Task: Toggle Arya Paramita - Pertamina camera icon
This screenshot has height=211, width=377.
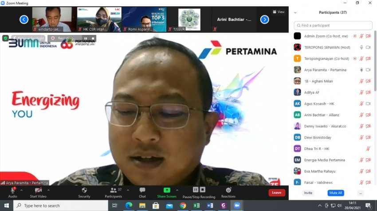Action: click(x=368, y=70)
